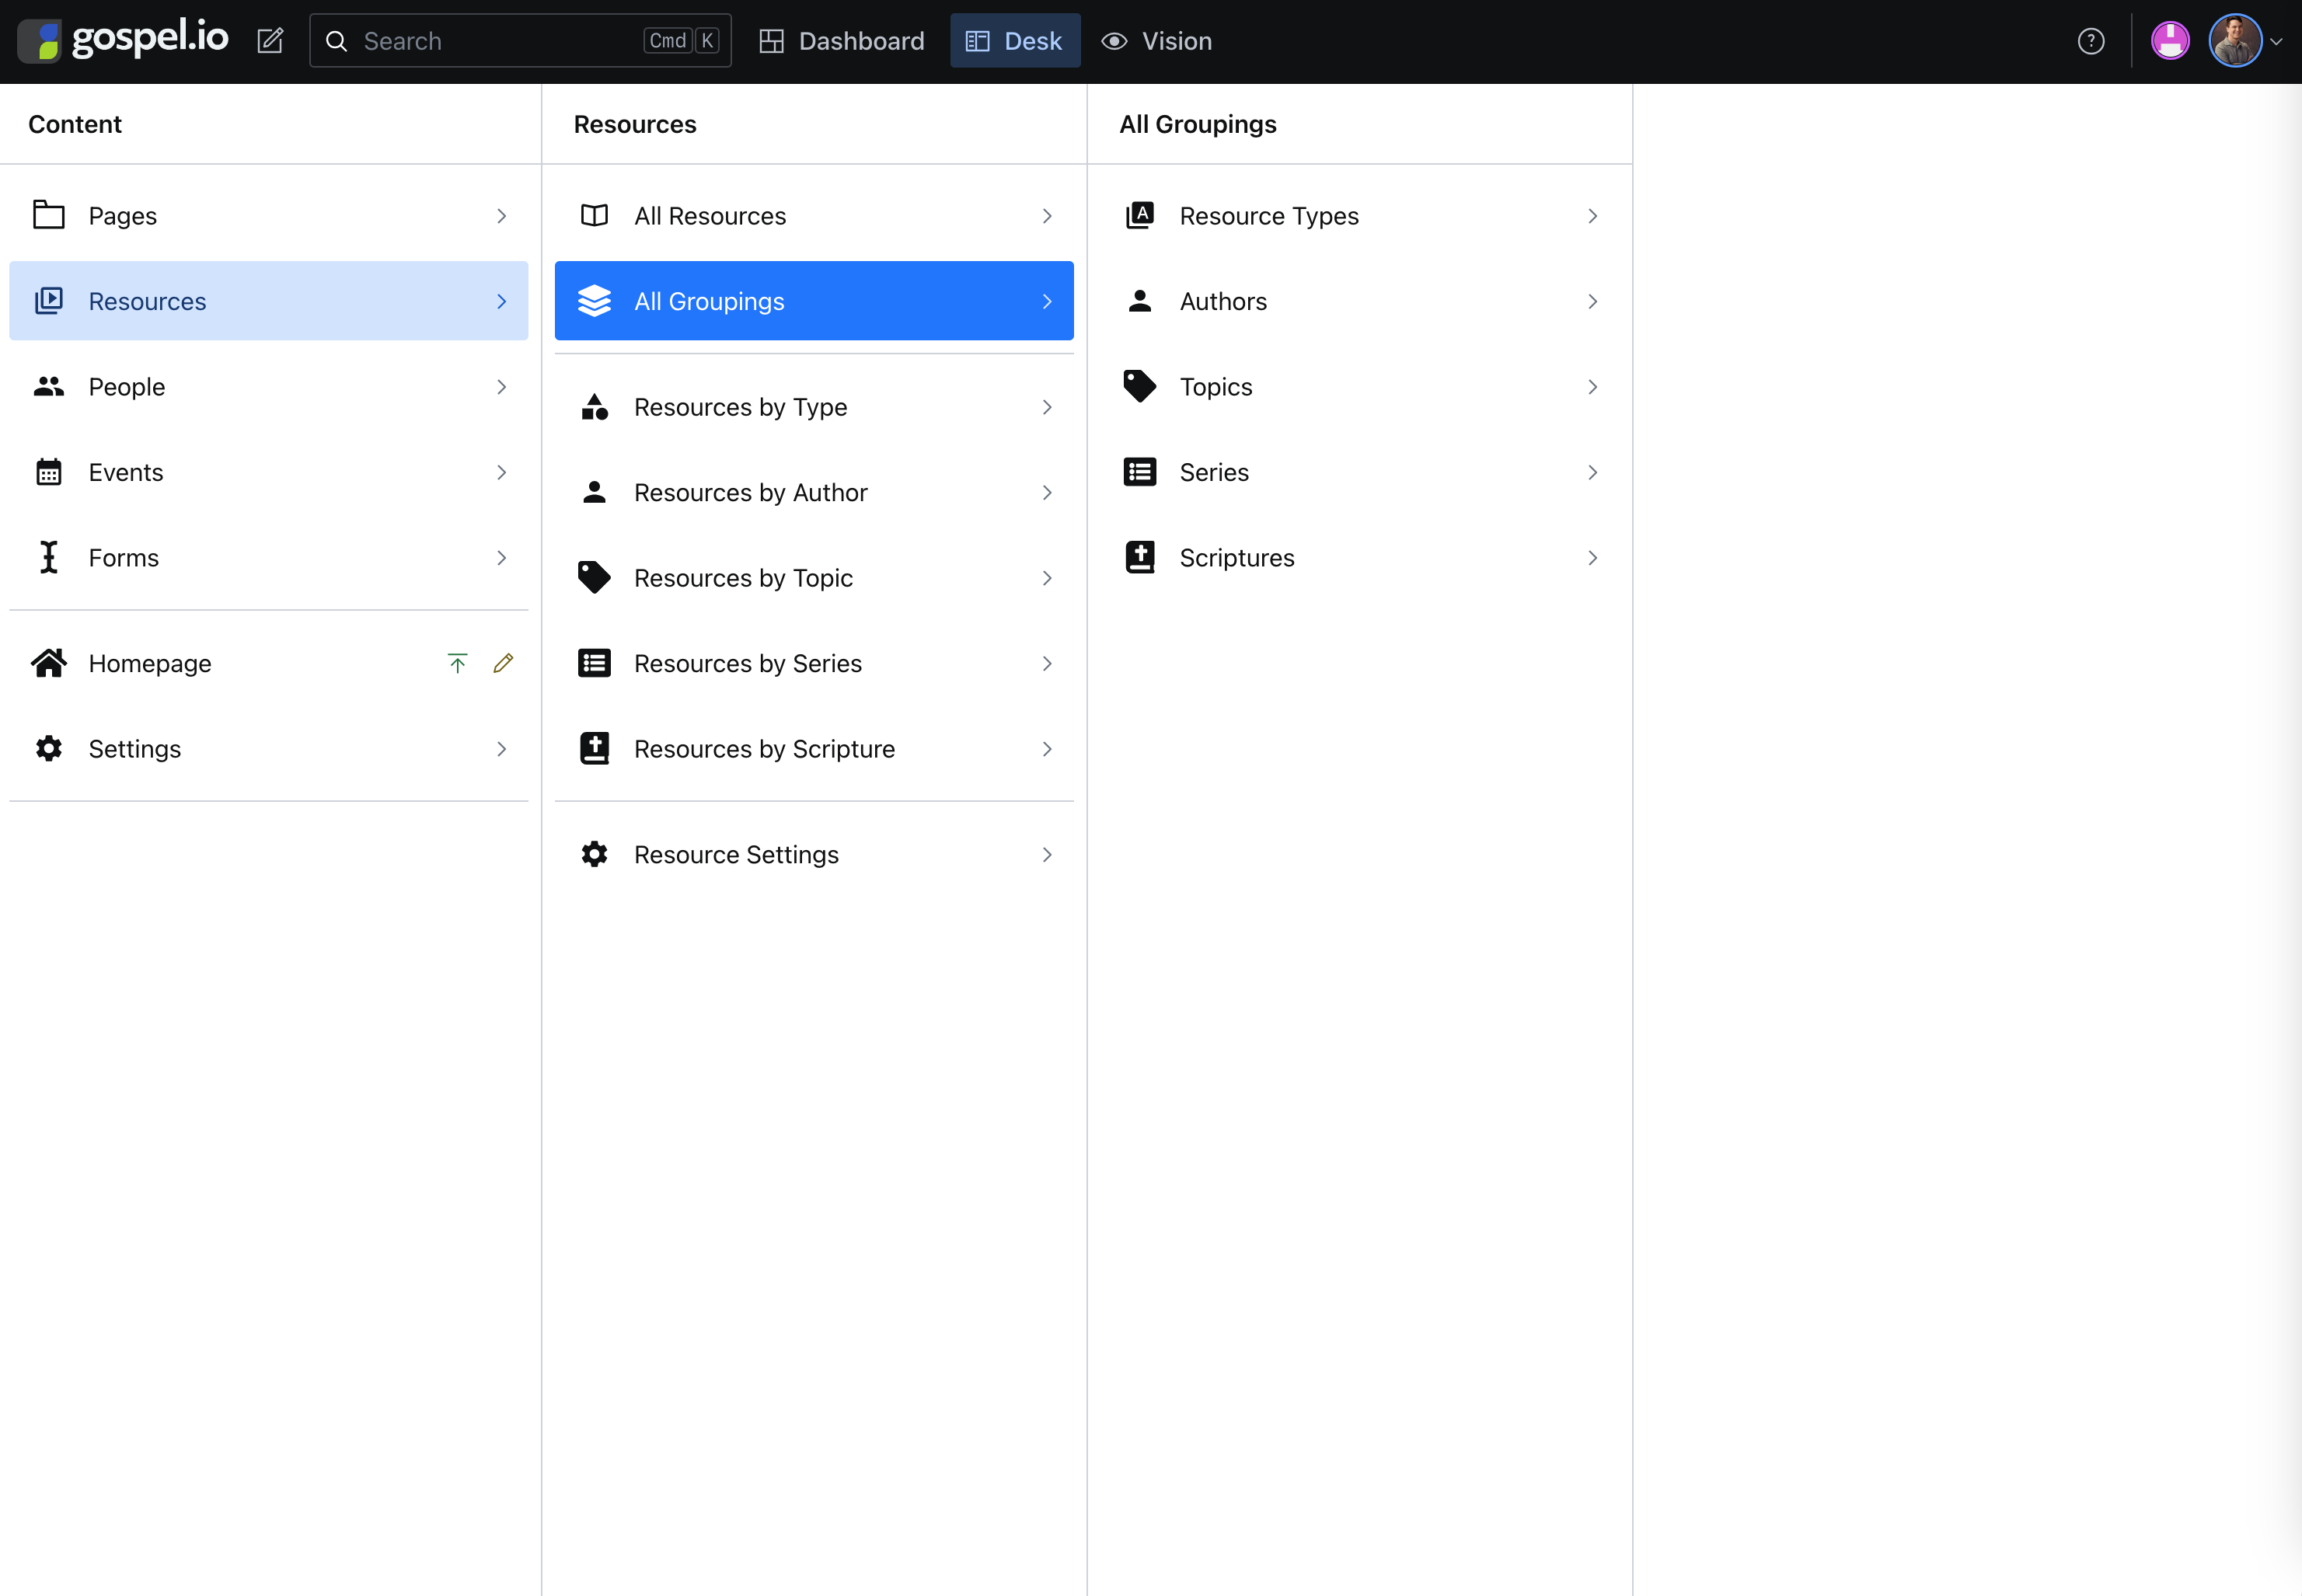Click the Resources by Type shapes icon
This screenshot has width=2302, height=1596.
pyautogui.click(x=595, y=406)
